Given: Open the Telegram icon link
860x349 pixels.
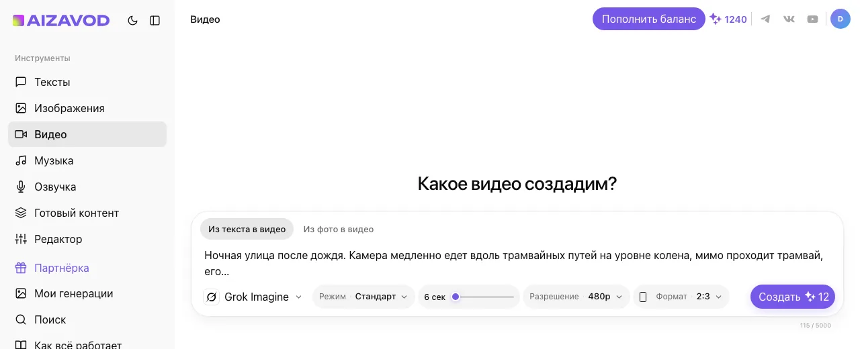Looking at the screenshot, I should [765, 19].
